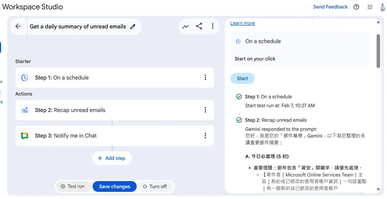Open Step 1 three-dot menu
This screenshot has height=199, width=387.
click(205, 77)
